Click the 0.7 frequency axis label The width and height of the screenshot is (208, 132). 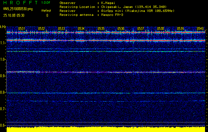click(3, 109)
